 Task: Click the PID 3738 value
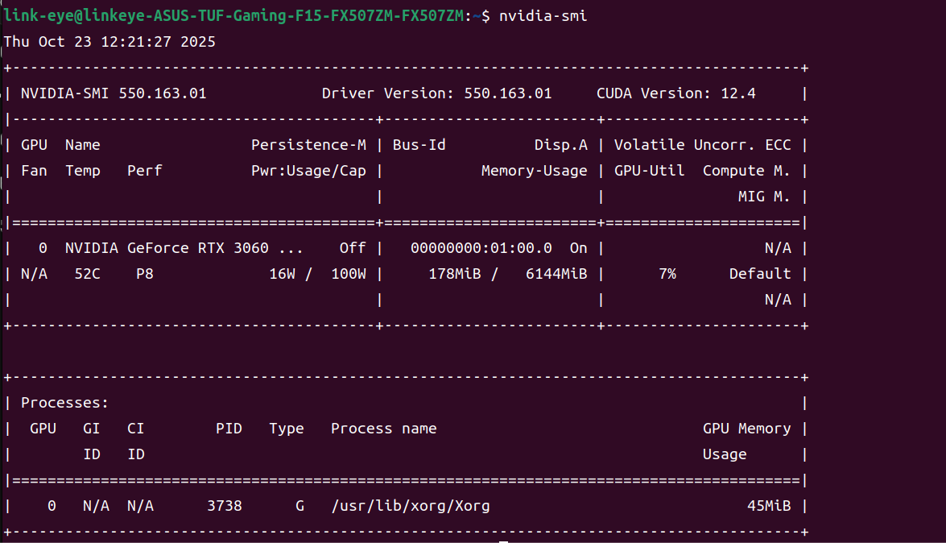225,506
